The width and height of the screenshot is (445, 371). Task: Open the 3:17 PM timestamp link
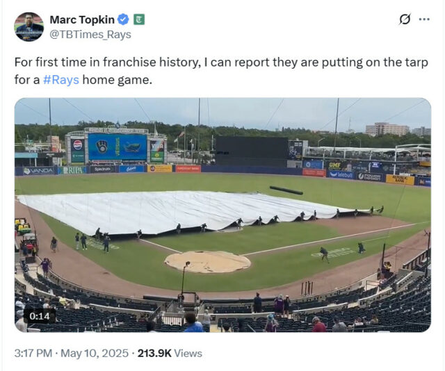click(x=33, y=354)
